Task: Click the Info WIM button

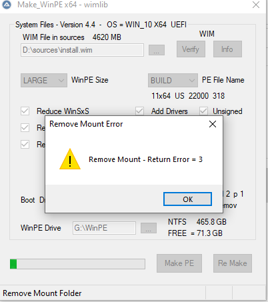Action: pos(227,49)
